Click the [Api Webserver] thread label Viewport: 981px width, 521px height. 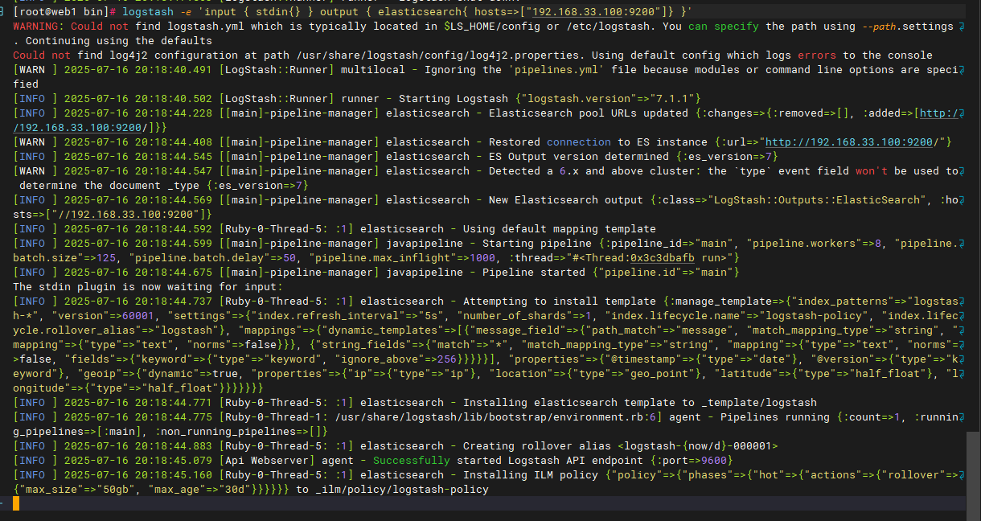pyautogui.click(x=267, y=461)
